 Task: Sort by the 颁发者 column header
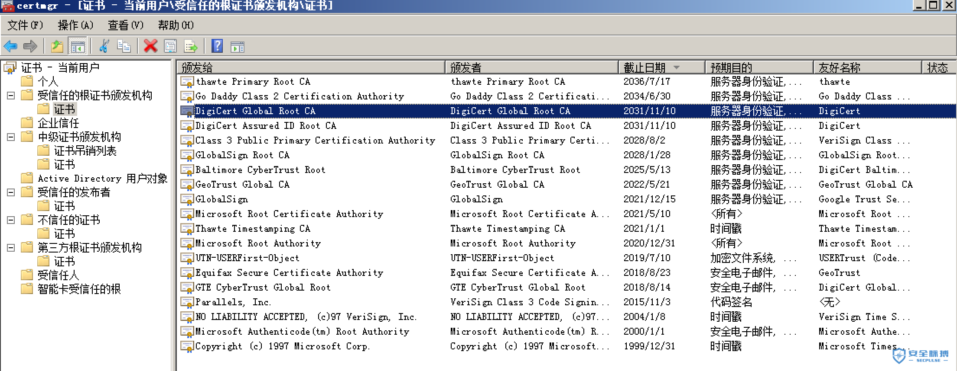(532, 67)
